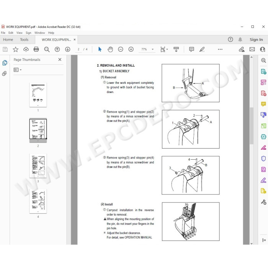Open Protect shield tool in right pane
This screenshot has width=268, height=268.
click(x=263, y=159)
